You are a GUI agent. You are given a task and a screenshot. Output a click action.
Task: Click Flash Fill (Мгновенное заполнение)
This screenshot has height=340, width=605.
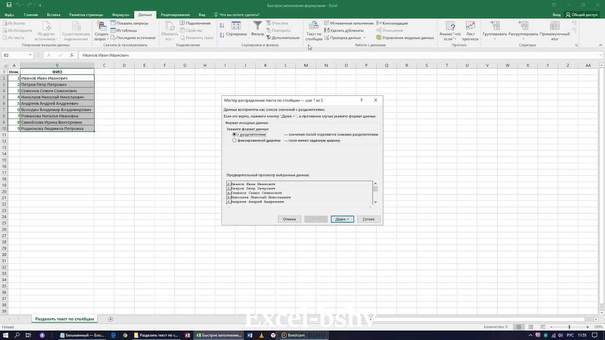[349, 23]
